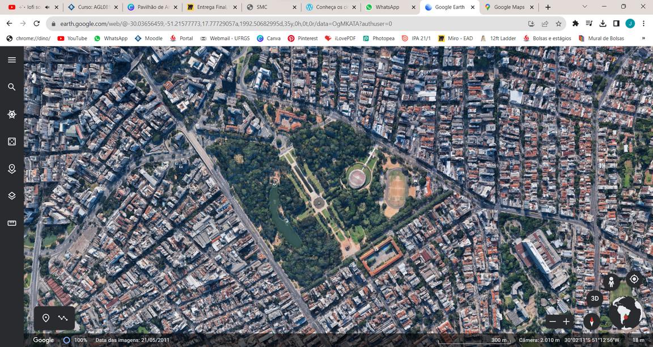Image resolution: width=653 pixels, height=347 pixels.
Task: Open the Chrome profile avatar J
Action: tap(630, 24)
